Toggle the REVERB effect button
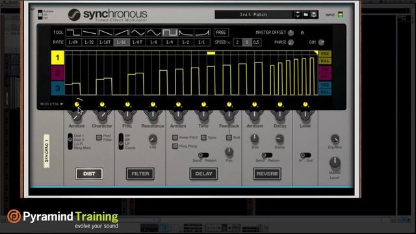 tap(267, 174)
